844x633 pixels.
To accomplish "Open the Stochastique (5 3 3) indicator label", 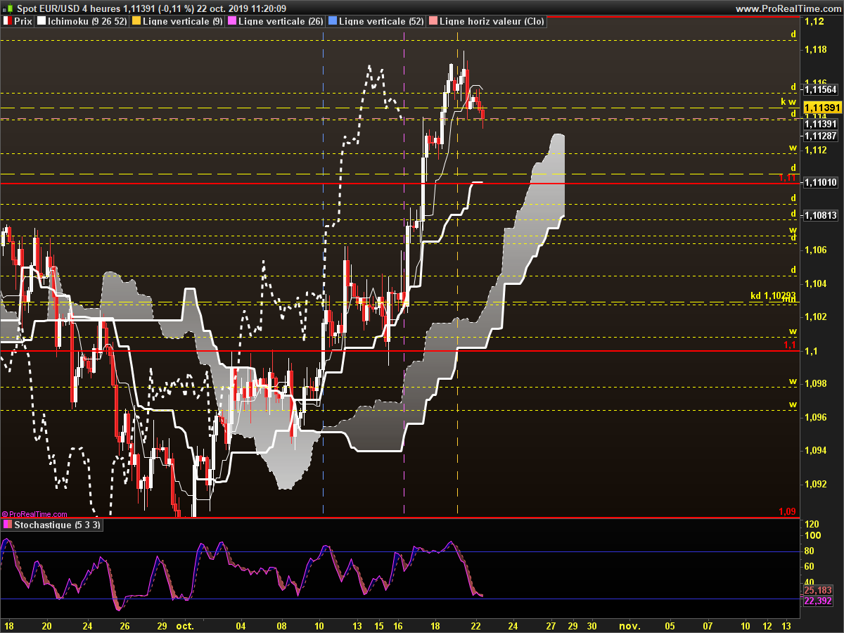I will coord(58,525).
